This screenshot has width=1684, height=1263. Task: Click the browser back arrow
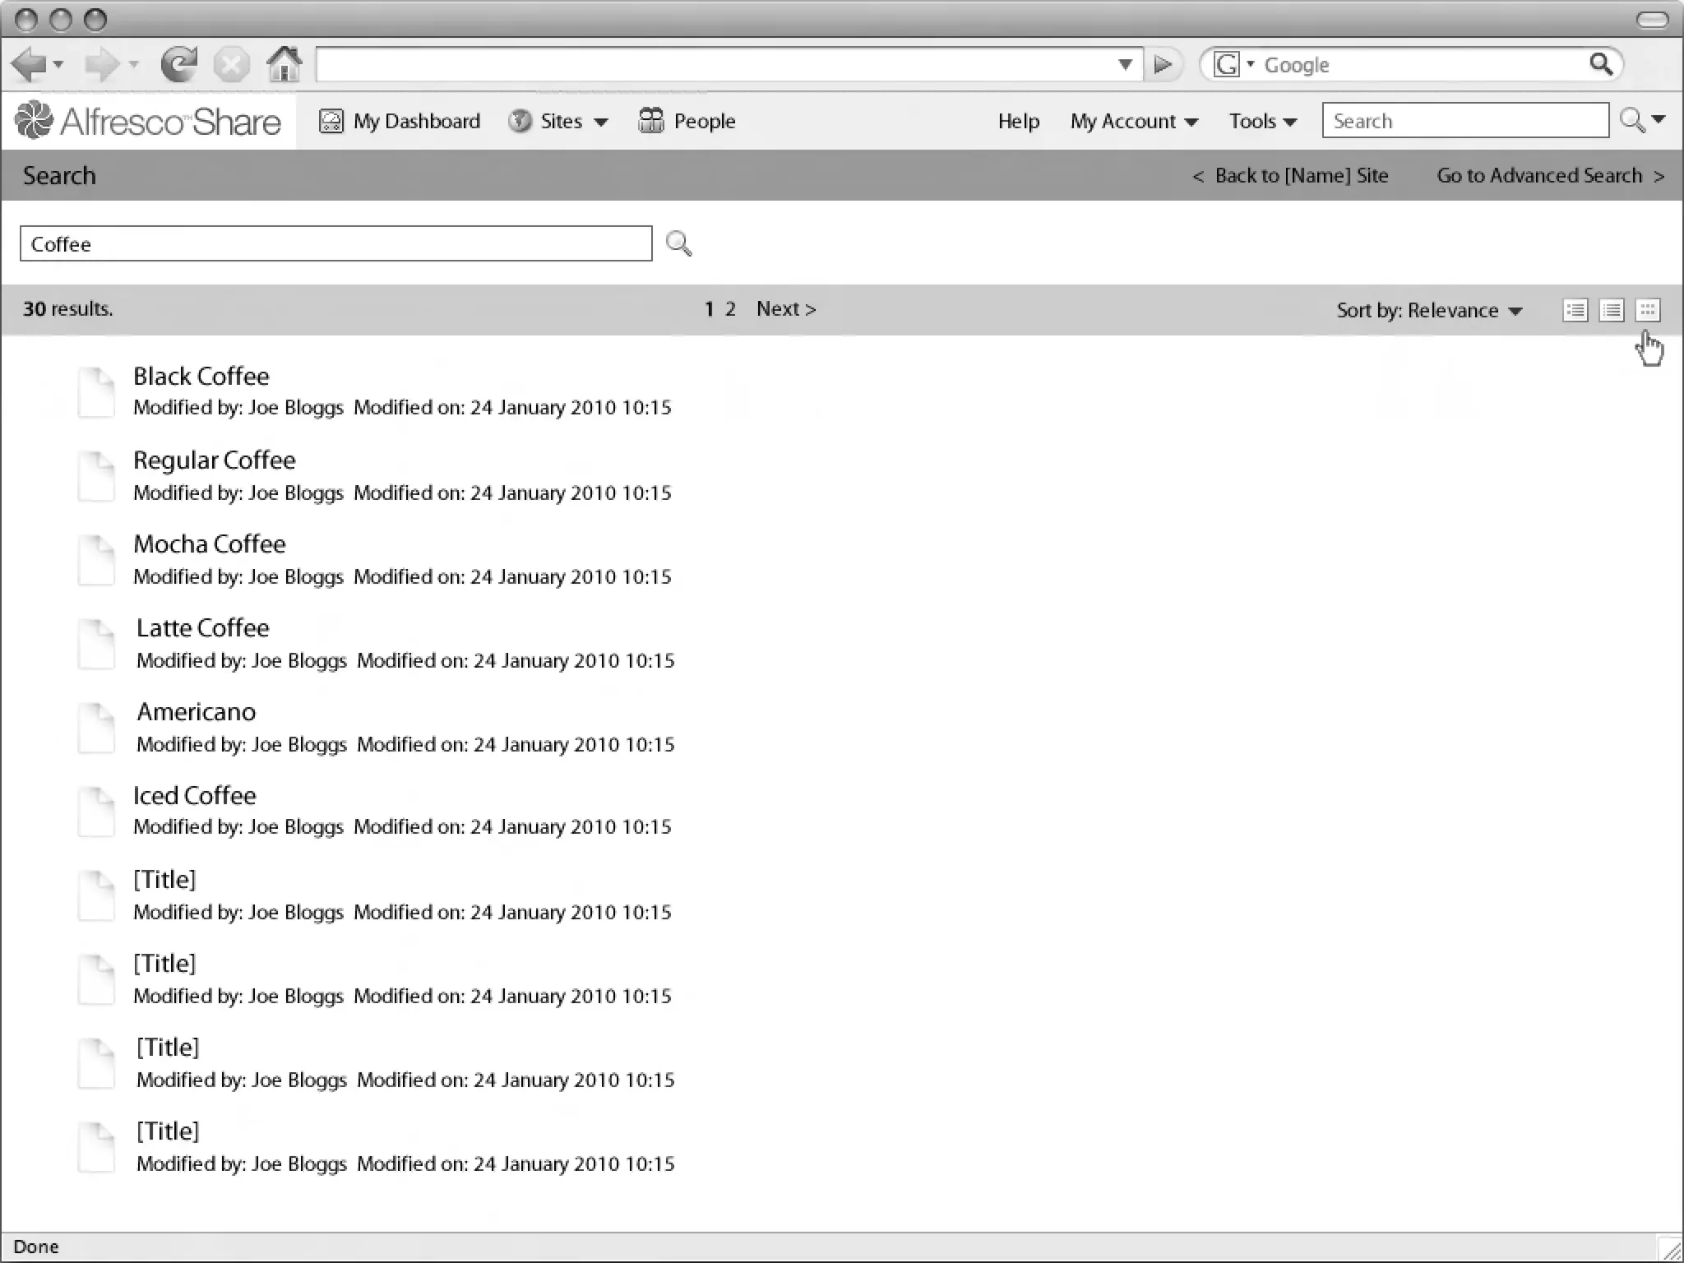click(x=29, y=64)
